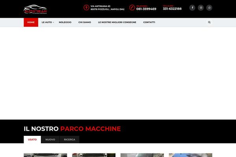Call the mobile number 331-6322188
The image size is (236, 157).
[172, 9]
